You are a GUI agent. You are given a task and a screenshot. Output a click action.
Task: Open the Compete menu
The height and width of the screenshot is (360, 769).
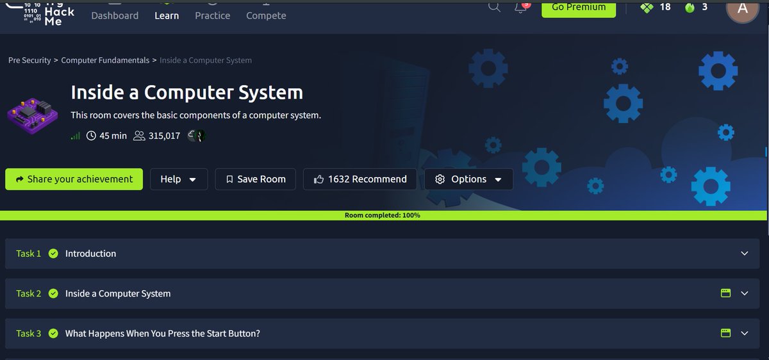point(266,15)
